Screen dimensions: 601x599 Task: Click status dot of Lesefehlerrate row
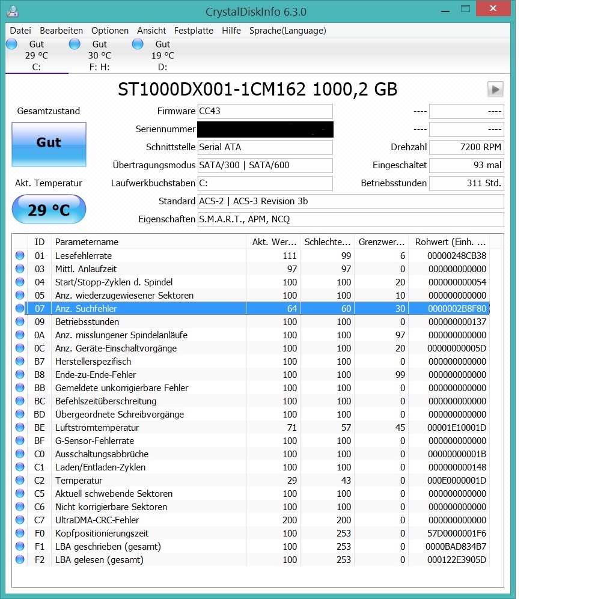click(20, 255)
